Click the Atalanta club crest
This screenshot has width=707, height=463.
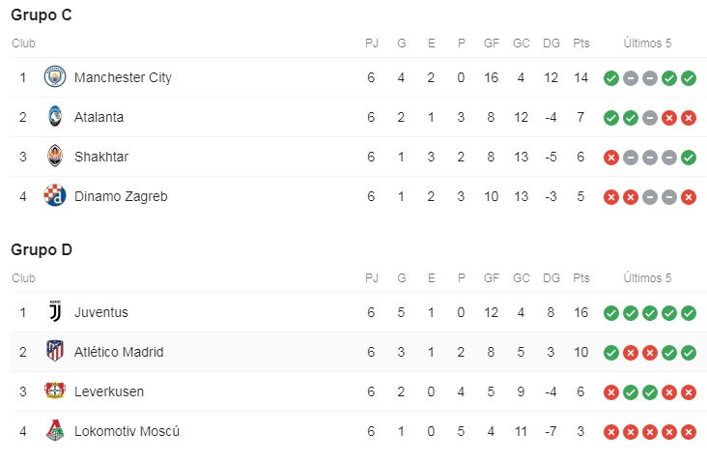pos(54,117)
